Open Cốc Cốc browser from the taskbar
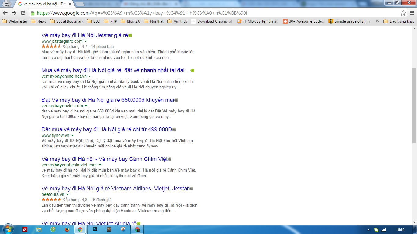Screen dimensions: 417x234 [x=53, y=229]
